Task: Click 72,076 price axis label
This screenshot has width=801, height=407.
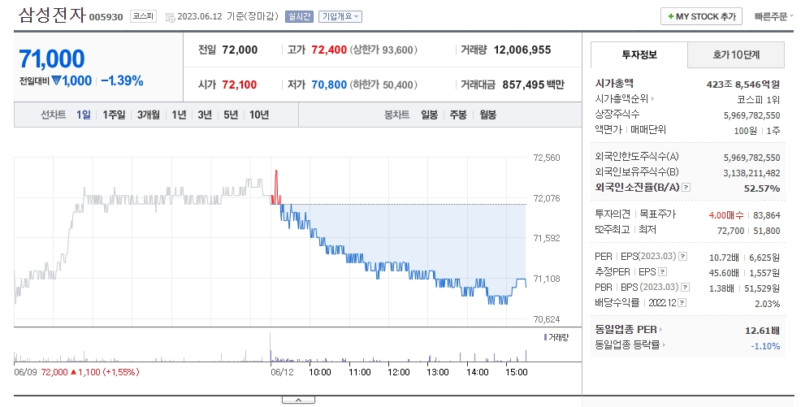Action: (547, 198)
